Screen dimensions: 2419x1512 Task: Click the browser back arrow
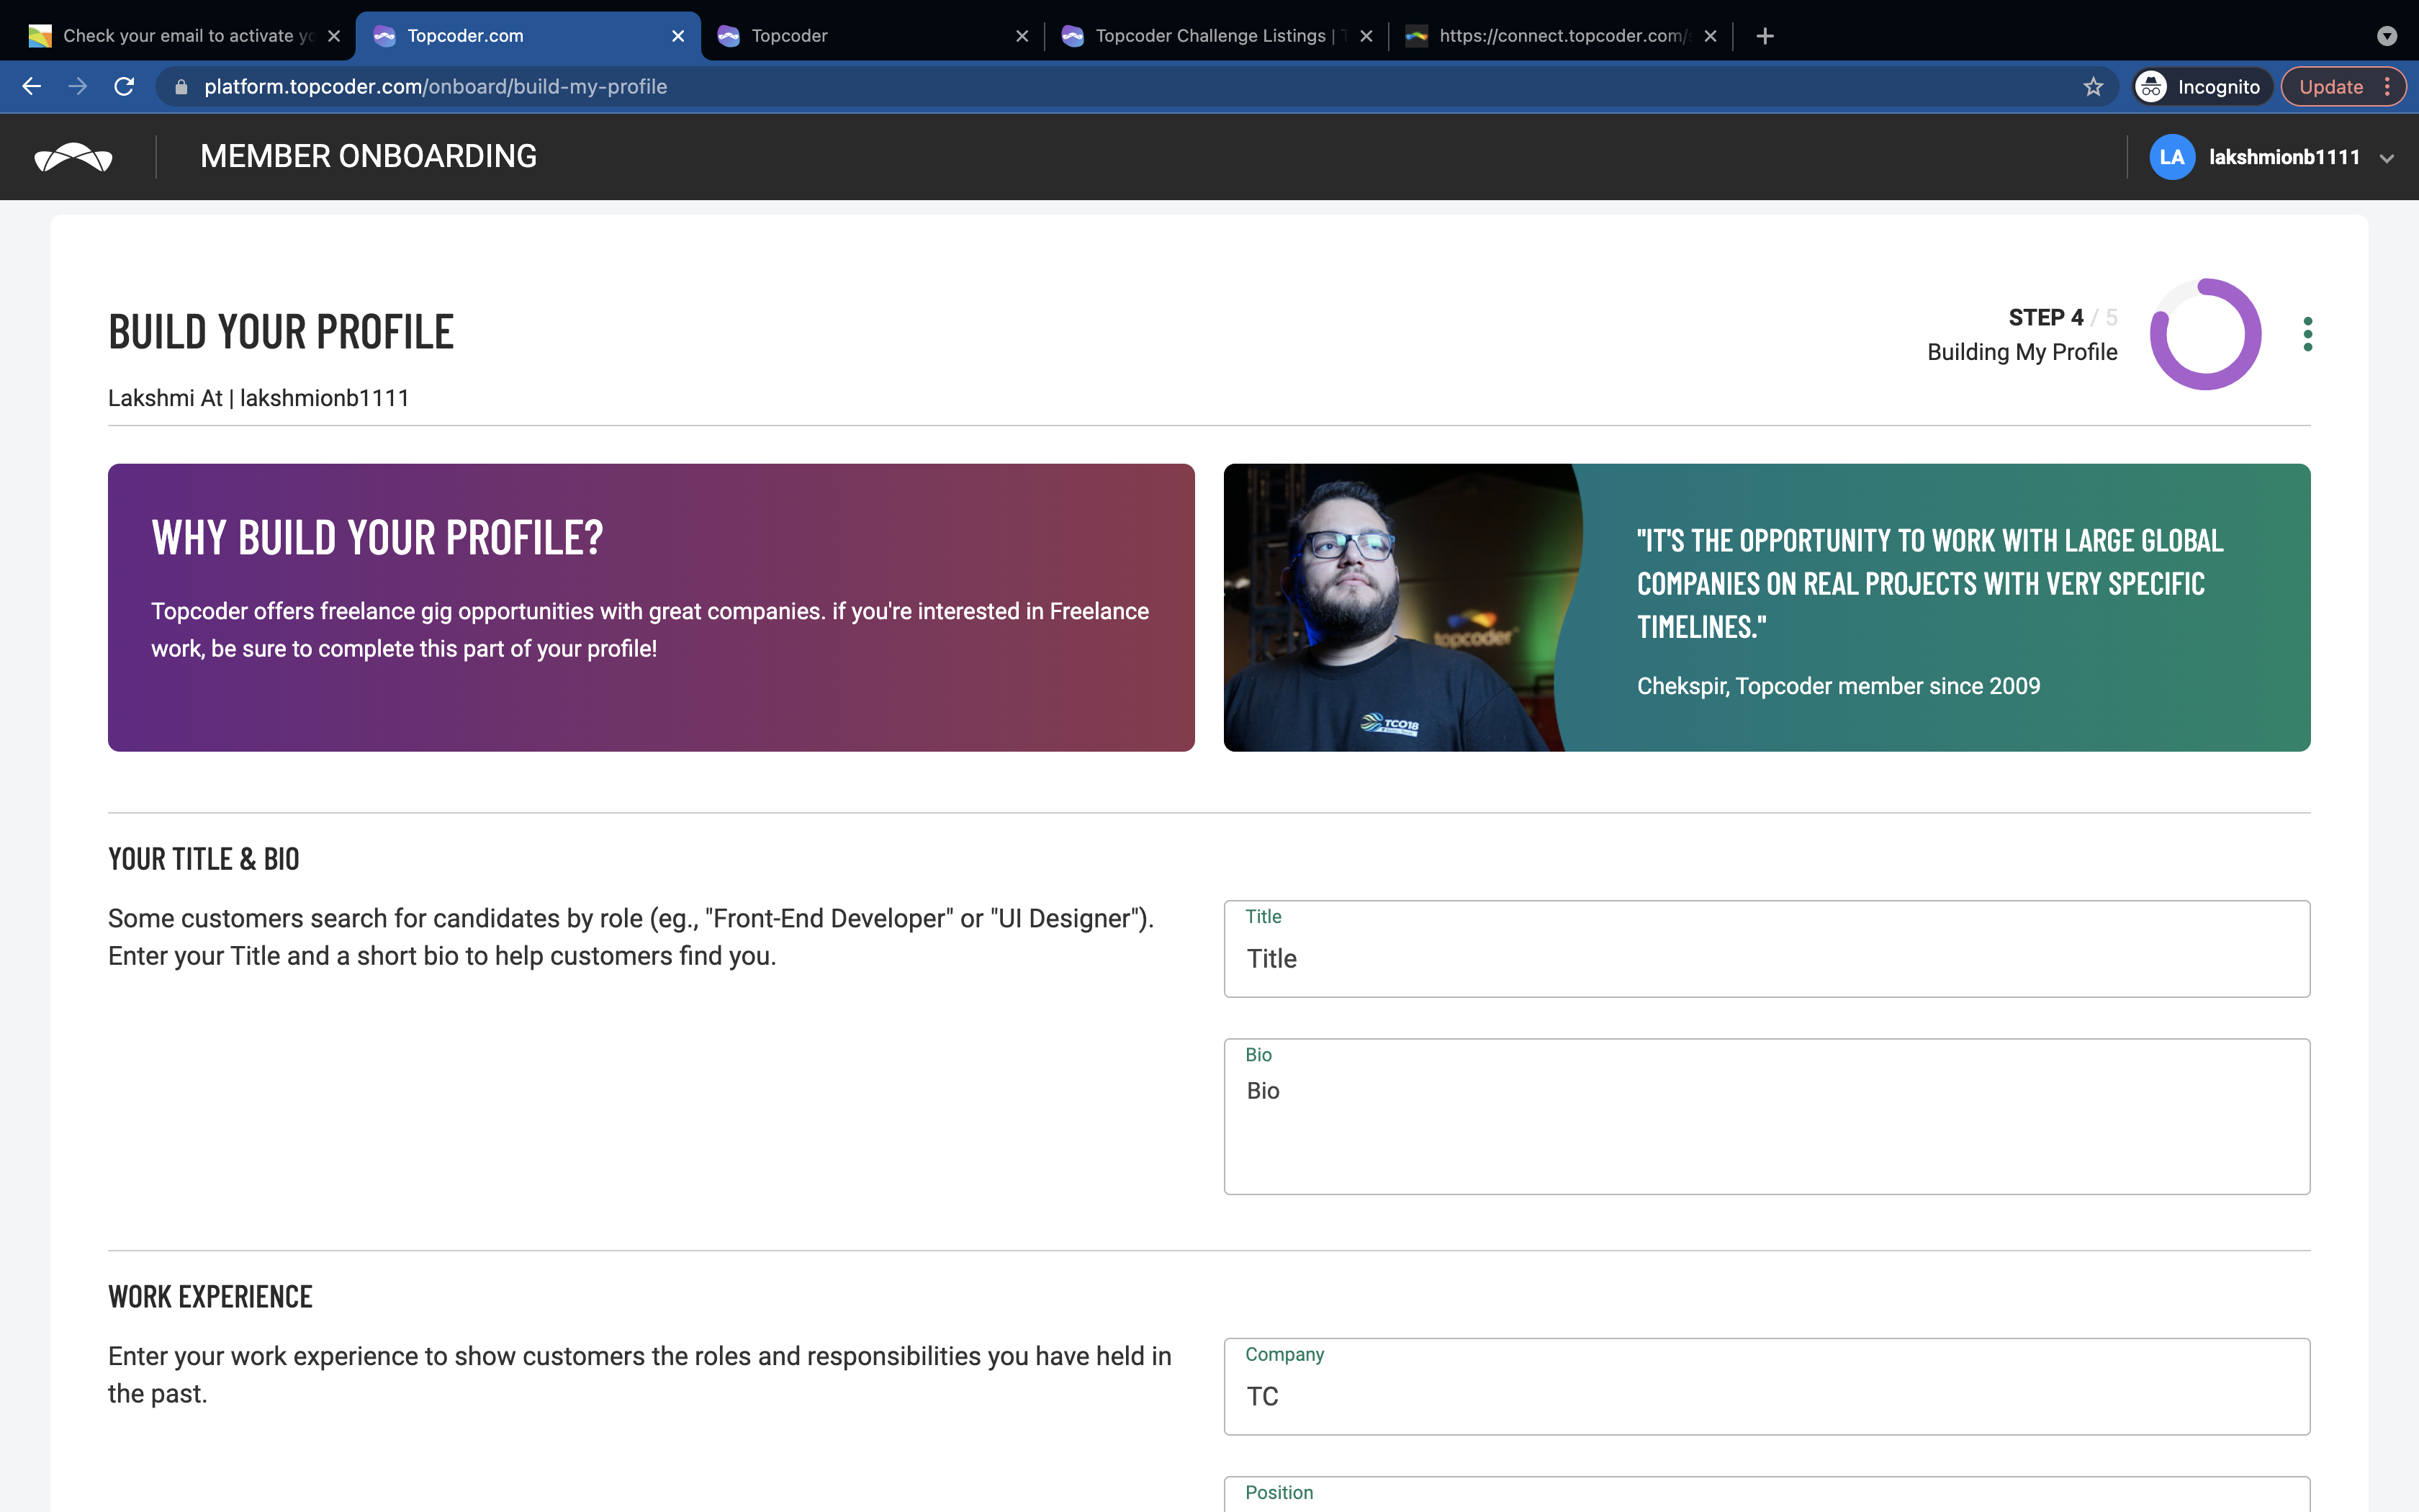pyautogui.click(x=32, y=87)
